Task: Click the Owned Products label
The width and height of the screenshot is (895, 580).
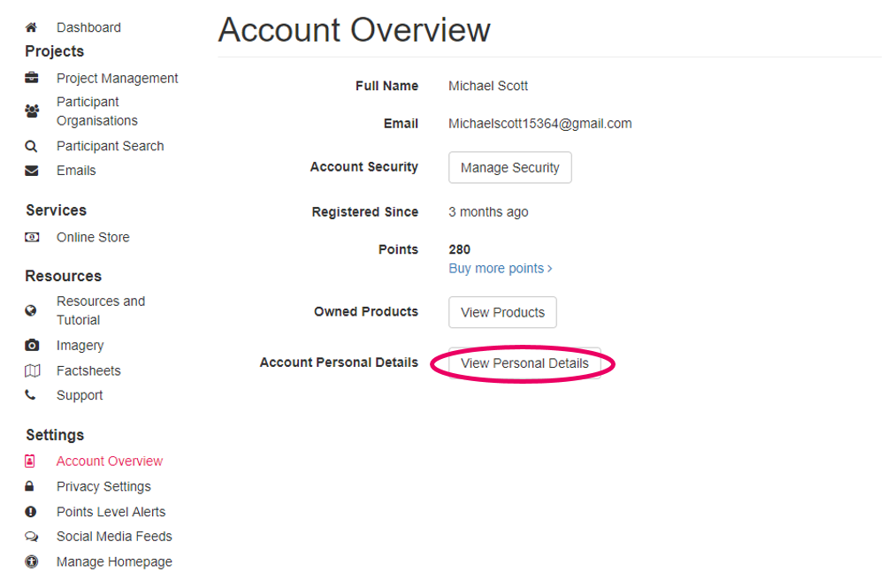Action: pos(366,312)
